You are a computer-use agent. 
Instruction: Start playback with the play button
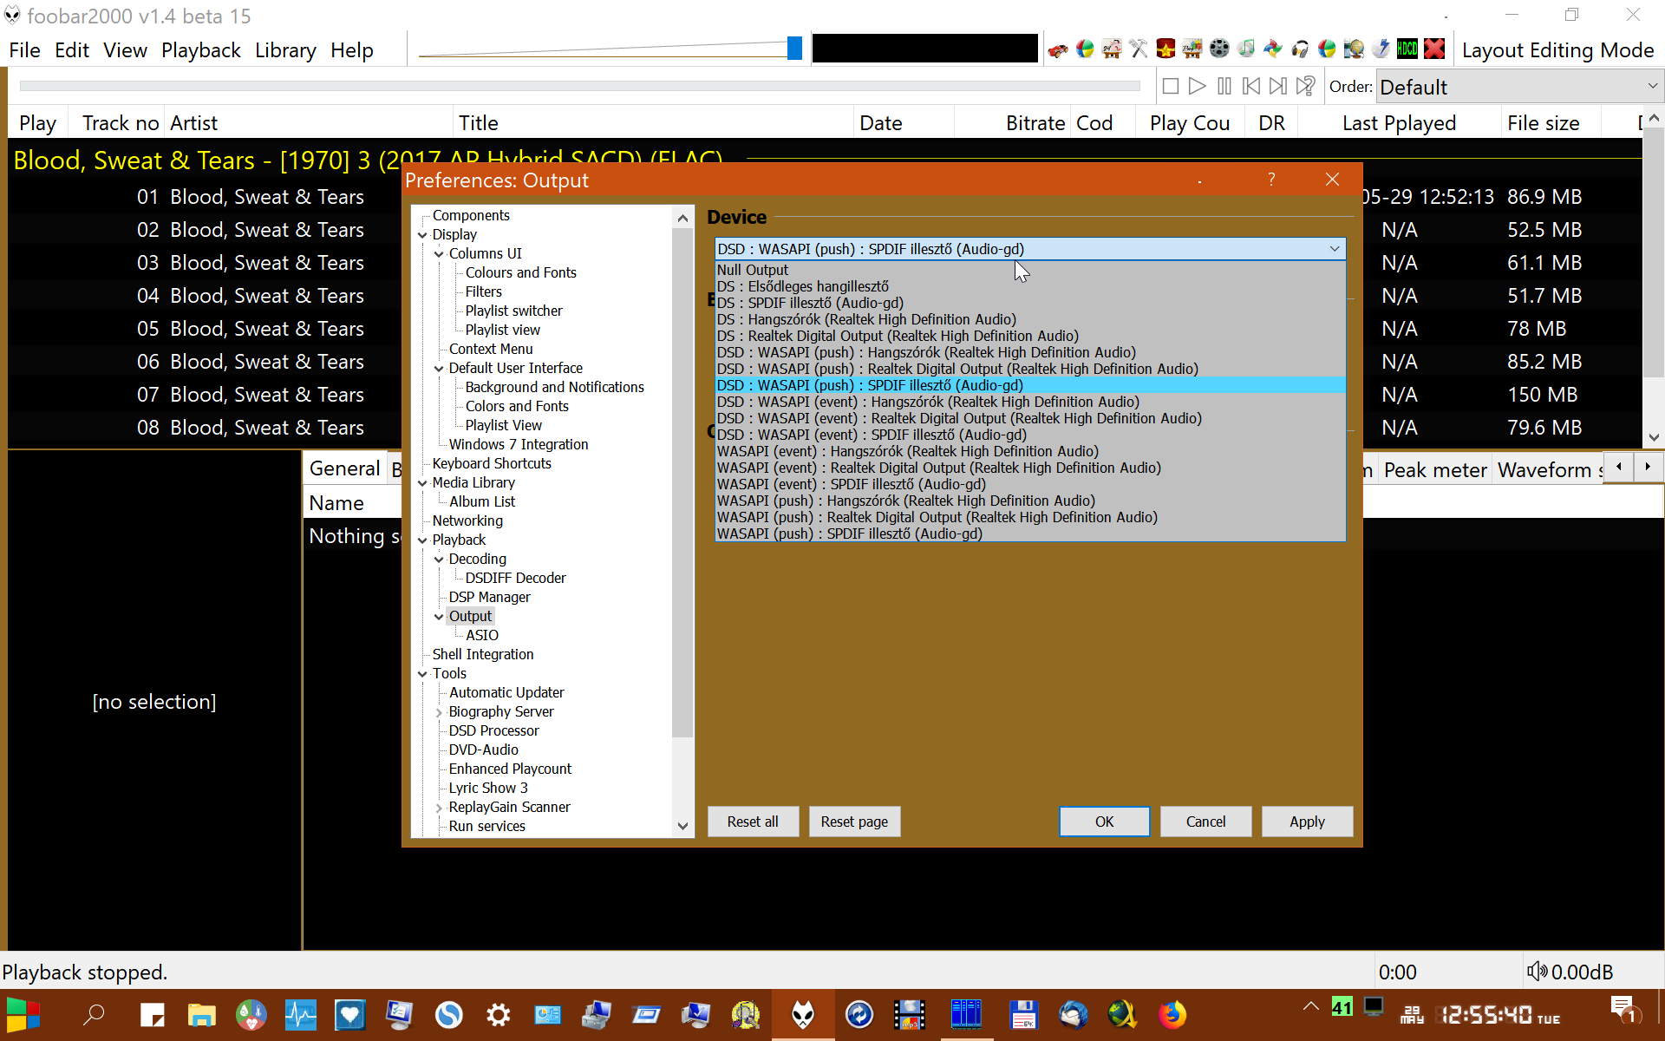coord(1197,86)
